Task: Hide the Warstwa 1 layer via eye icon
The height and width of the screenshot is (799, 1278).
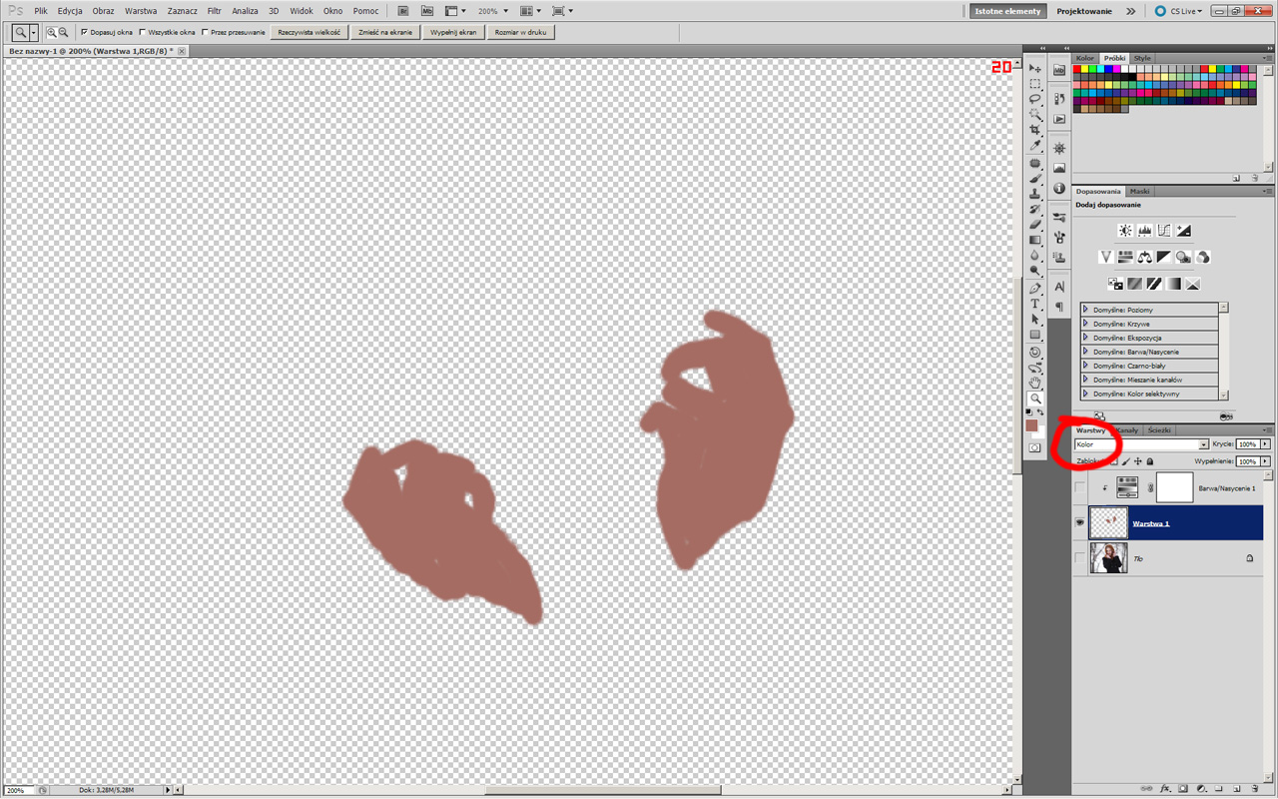Action: point(1079,522)
